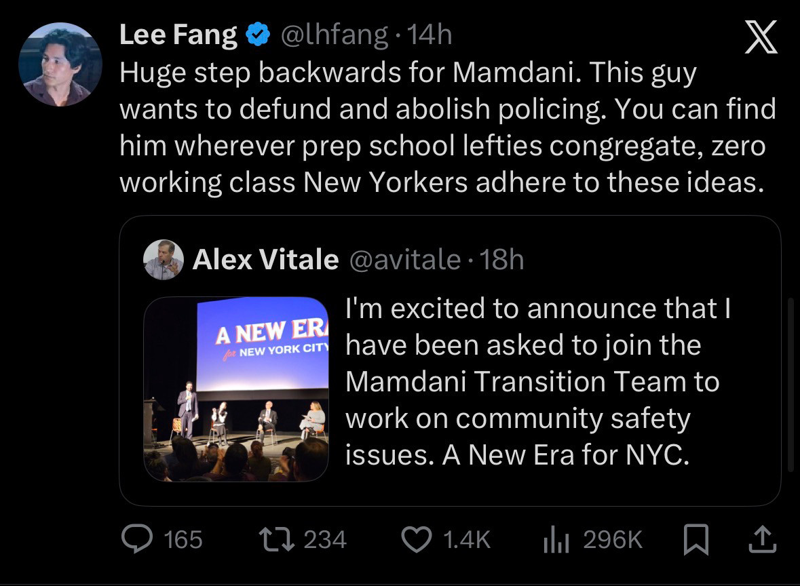
Task: Open the A New Era event photo
Action: pyautogui.click(x=236, y=389)
